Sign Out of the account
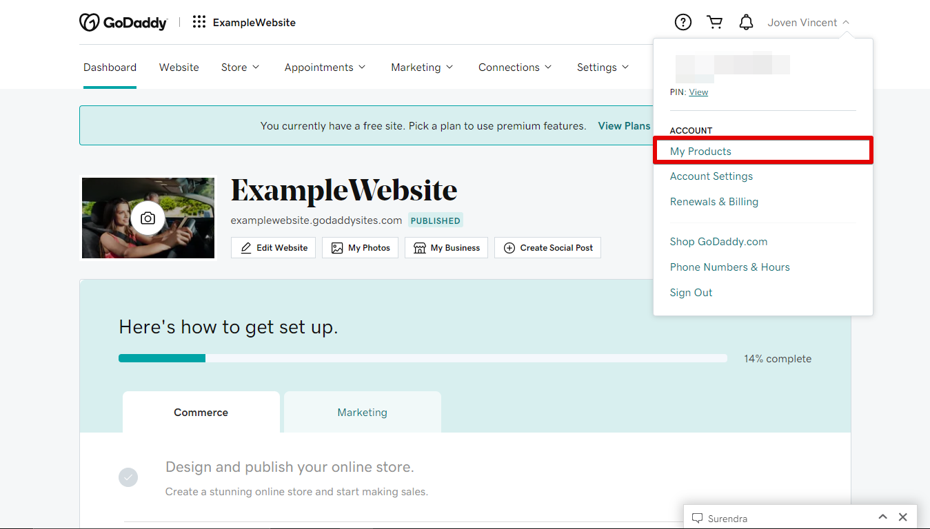 pyautogui.click(x=691, y=292)
